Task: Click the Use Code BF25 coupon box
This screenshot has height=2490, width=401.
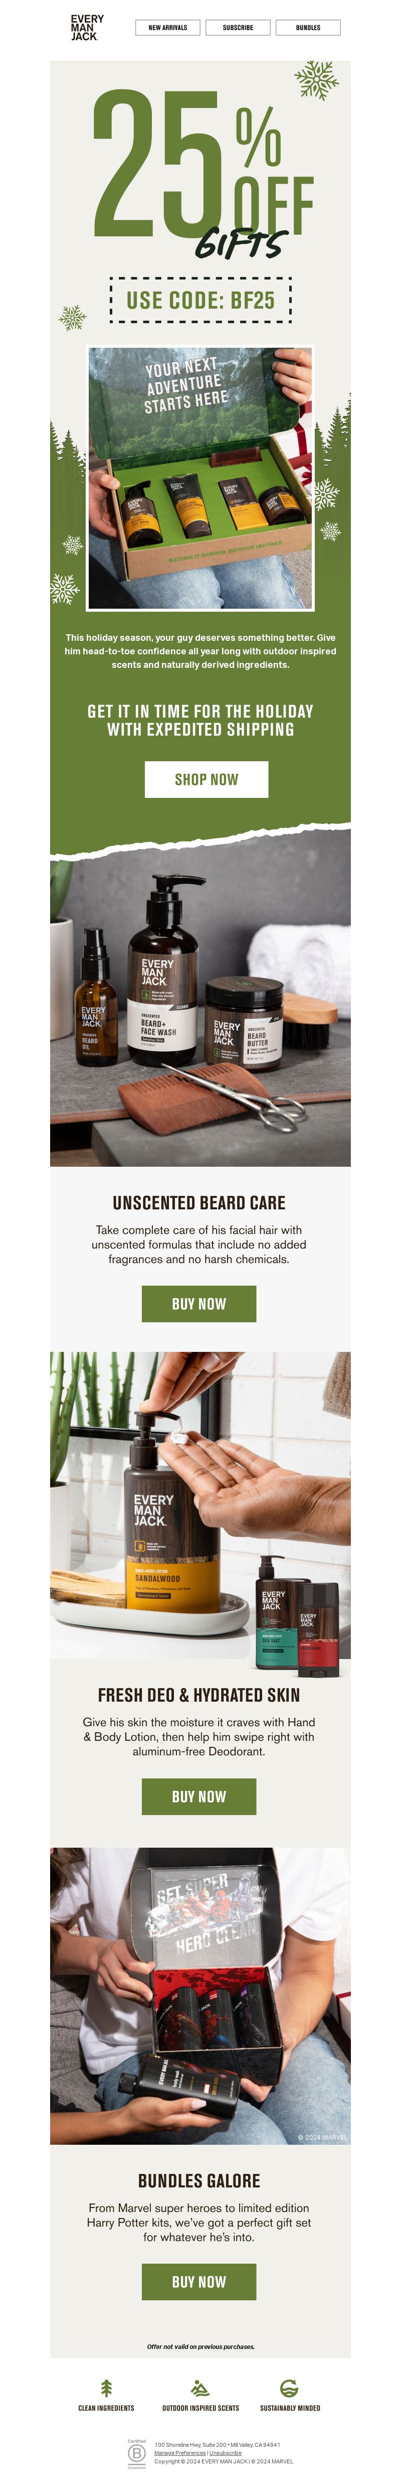Action: [x=200, y=300]
